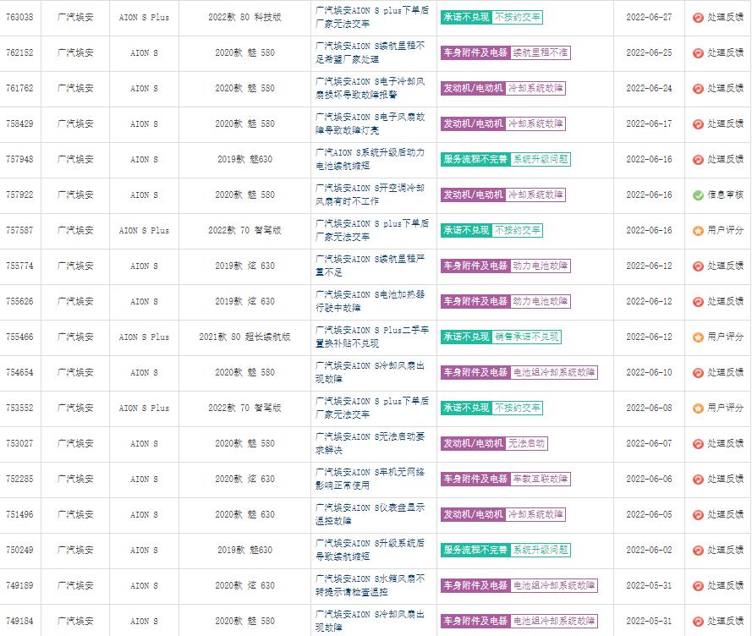Click orange rating icon in row 753552

pyautogui.click(x=698, y=408)
